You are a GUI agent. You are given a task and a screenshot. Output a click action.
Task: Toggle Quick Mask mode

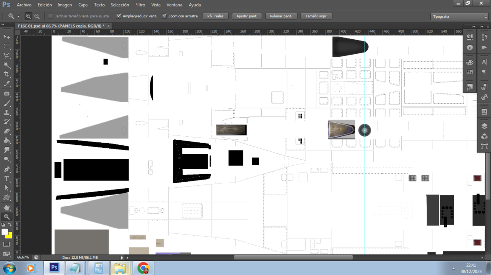7,244
